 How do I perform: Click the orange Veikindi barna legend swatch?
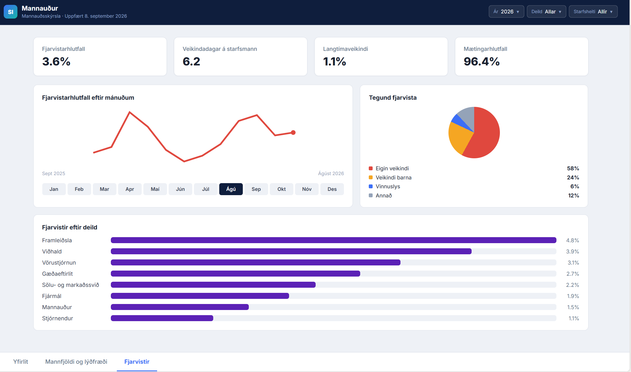(x=371, y=177)
